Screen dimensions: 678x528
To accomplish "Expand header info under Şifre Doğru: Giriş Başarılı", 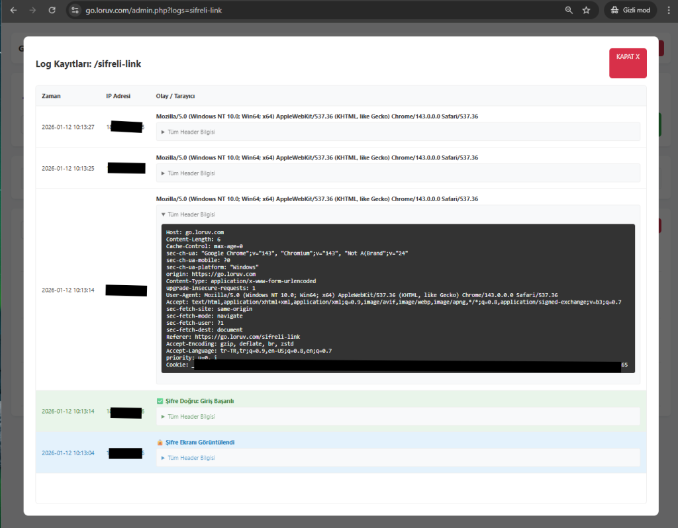I will tap(188, 417).
